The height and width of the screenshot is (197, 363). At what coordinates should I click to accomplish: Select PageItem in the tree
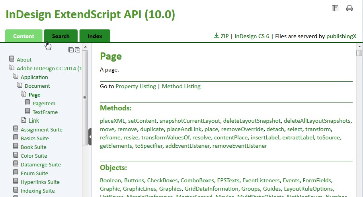pos(44,104)
